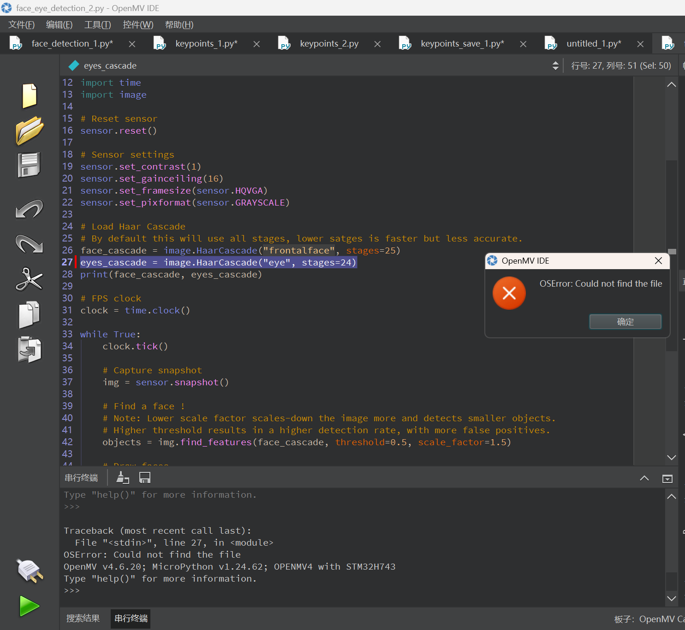The image size is (685, 630).
Task: Save serial terminal output with the floppy icon
Action: point(145,477)
